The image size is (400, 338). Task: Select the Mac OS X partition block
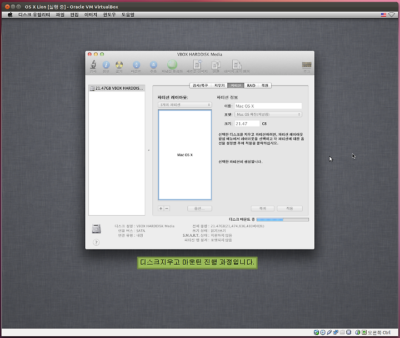point(184,155)
